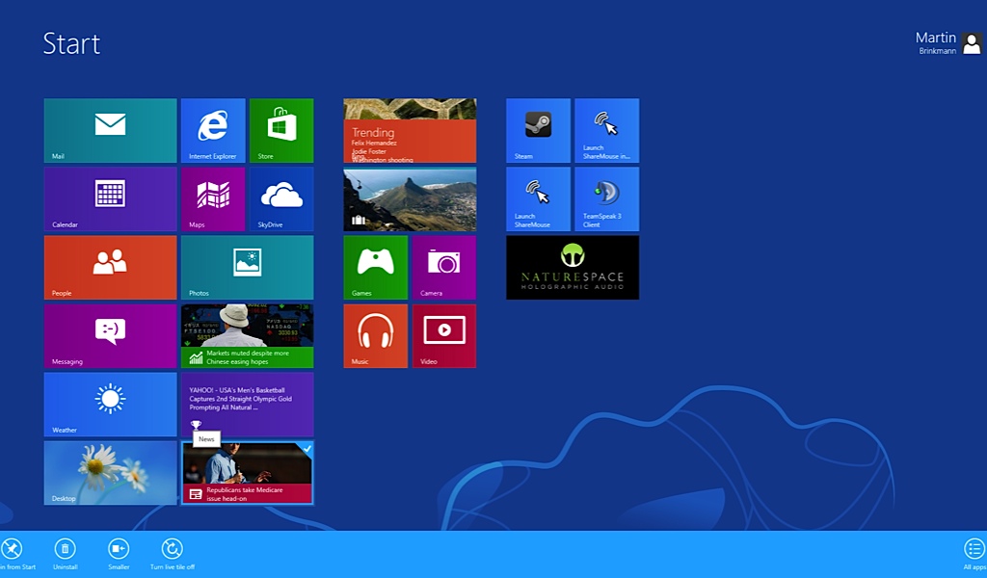Screen dimensions: 987x578
Task: Show All apps
Action: 974,554
